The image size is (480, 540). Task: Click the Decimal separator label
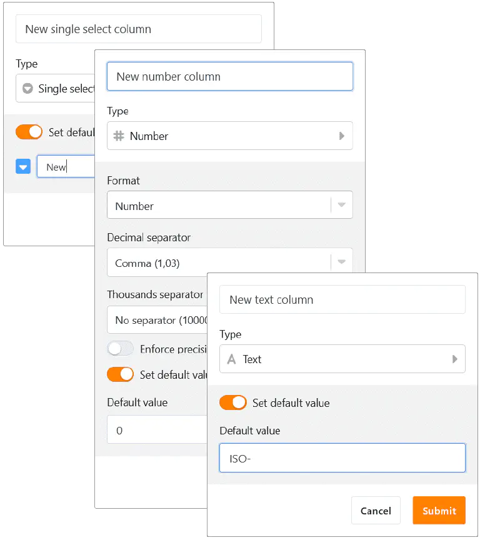(149, 237)
